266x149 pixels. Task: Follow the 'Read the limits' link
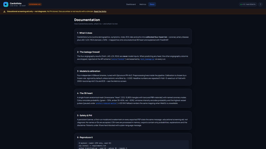coord(100,12)
